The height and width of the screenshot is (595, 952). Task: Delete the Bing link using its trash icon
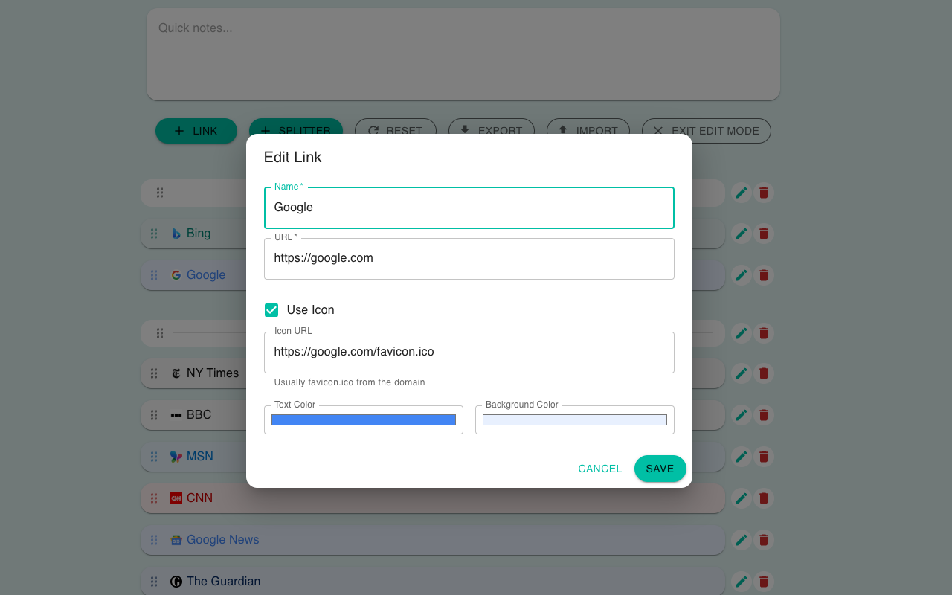763,234
